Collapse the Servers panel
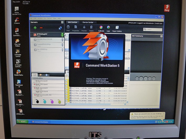Viewport: 186px width, 139px height. [62, 22]
